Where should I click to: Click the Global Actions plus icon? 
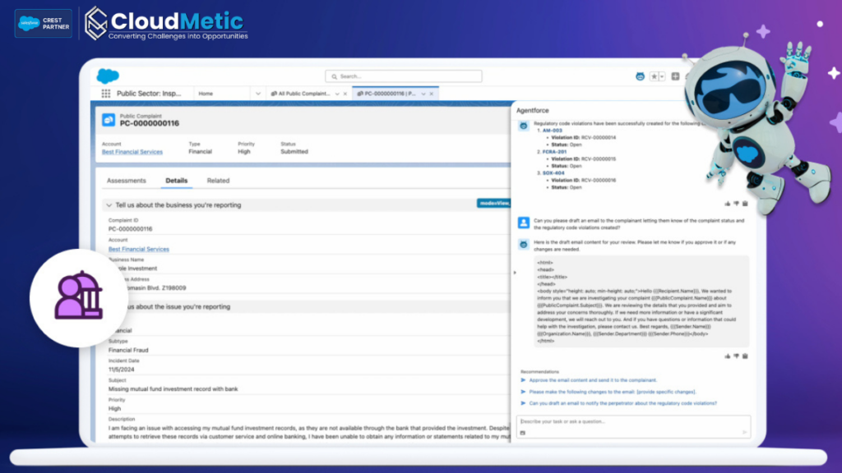(x=675, y=76)
